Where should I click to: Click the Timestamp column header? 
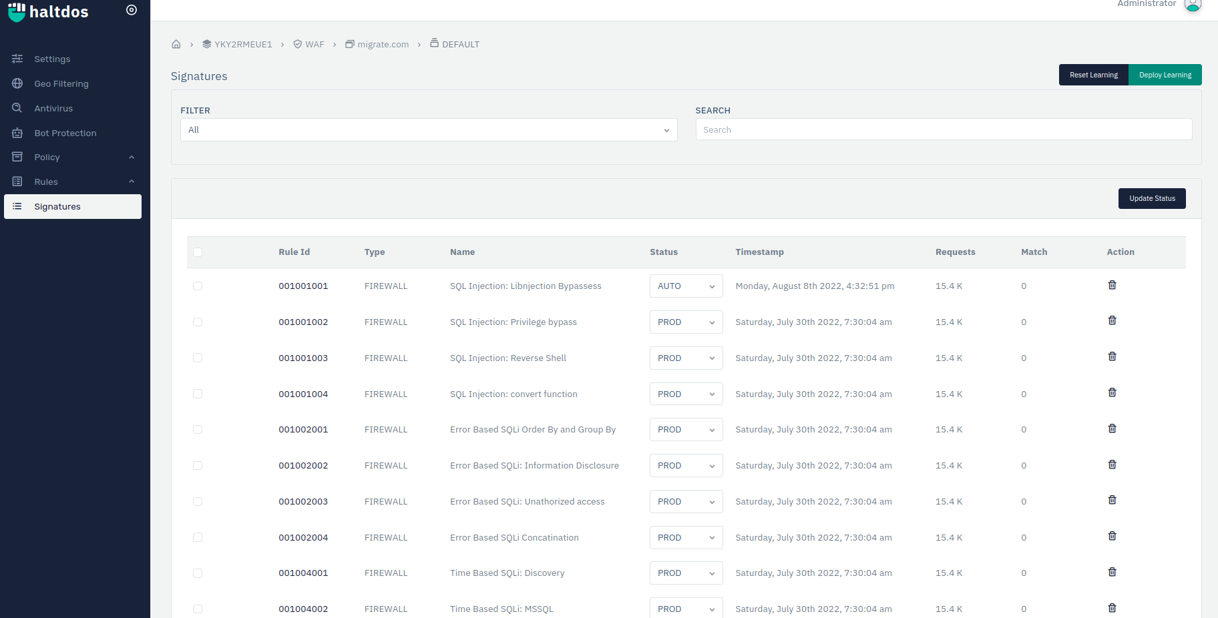click(x=759, y=252)
